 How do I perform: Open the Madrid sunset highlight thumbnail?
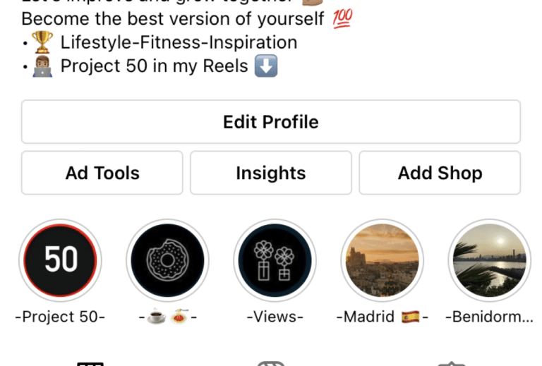coord(383,260)
